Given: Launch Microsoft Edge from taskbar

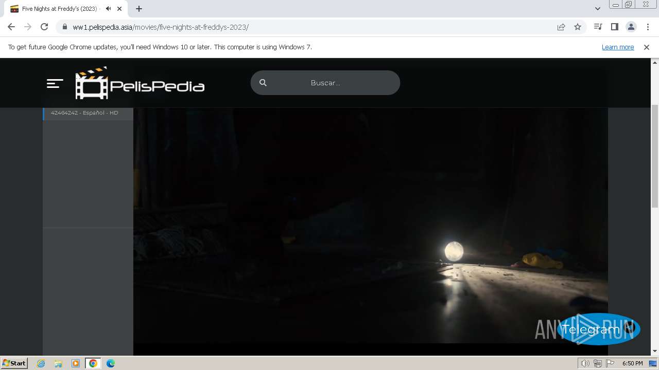Looking at the screenshot, I should [x=111, y=363].
